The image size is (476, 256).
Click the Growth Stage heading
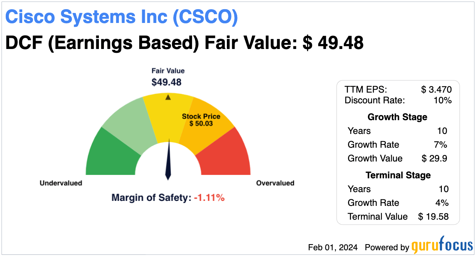point(397,117)
